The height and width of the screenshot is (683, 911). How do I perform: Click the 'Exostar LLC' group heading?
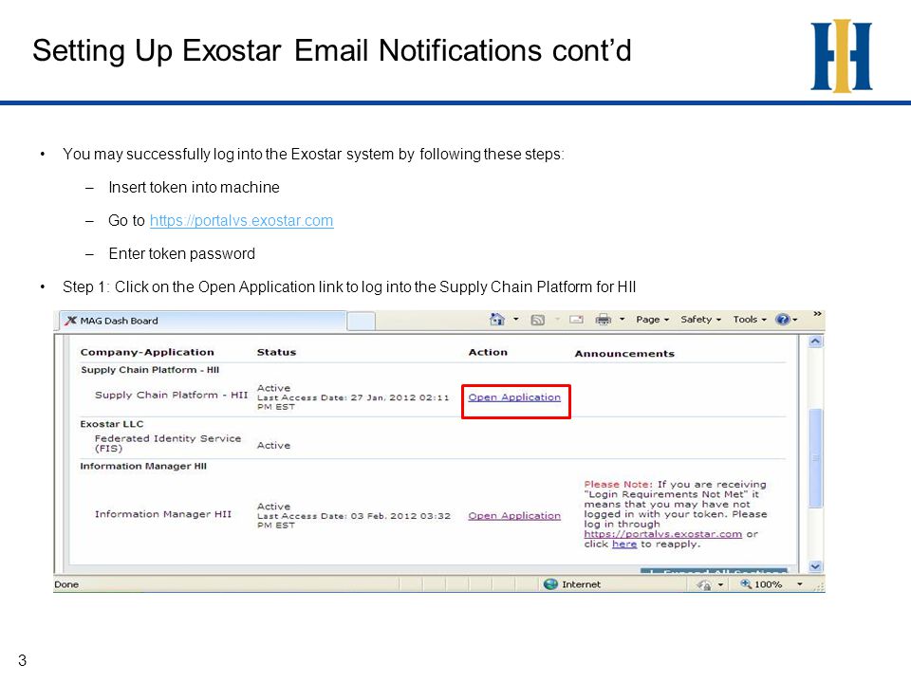[112, 424]
